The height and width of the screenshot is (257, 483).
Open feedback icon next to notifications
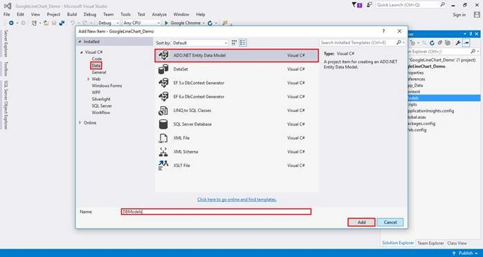370,5
